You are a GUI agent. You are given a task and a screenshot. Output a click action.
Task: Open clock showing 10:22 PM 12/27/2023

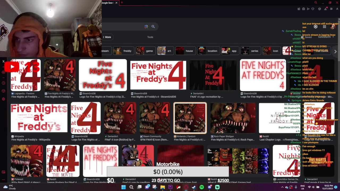coord(328,187)
